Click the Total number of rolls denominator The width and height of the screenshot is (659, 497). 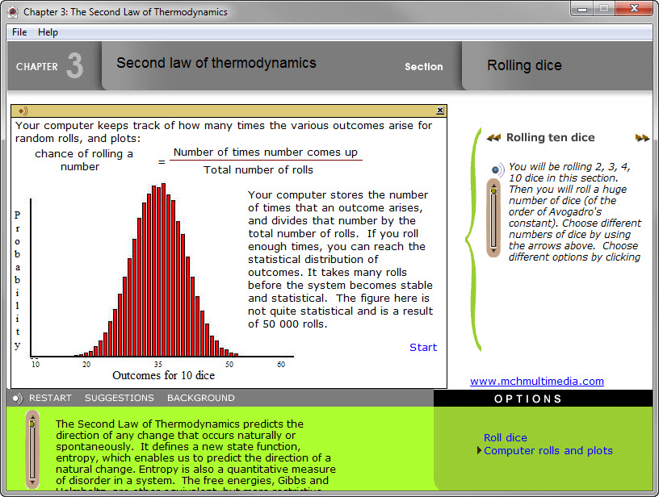258,170
